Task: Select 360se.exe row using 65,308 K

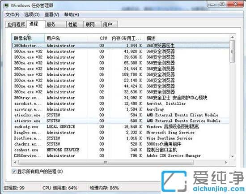Action: click(121, 63)
